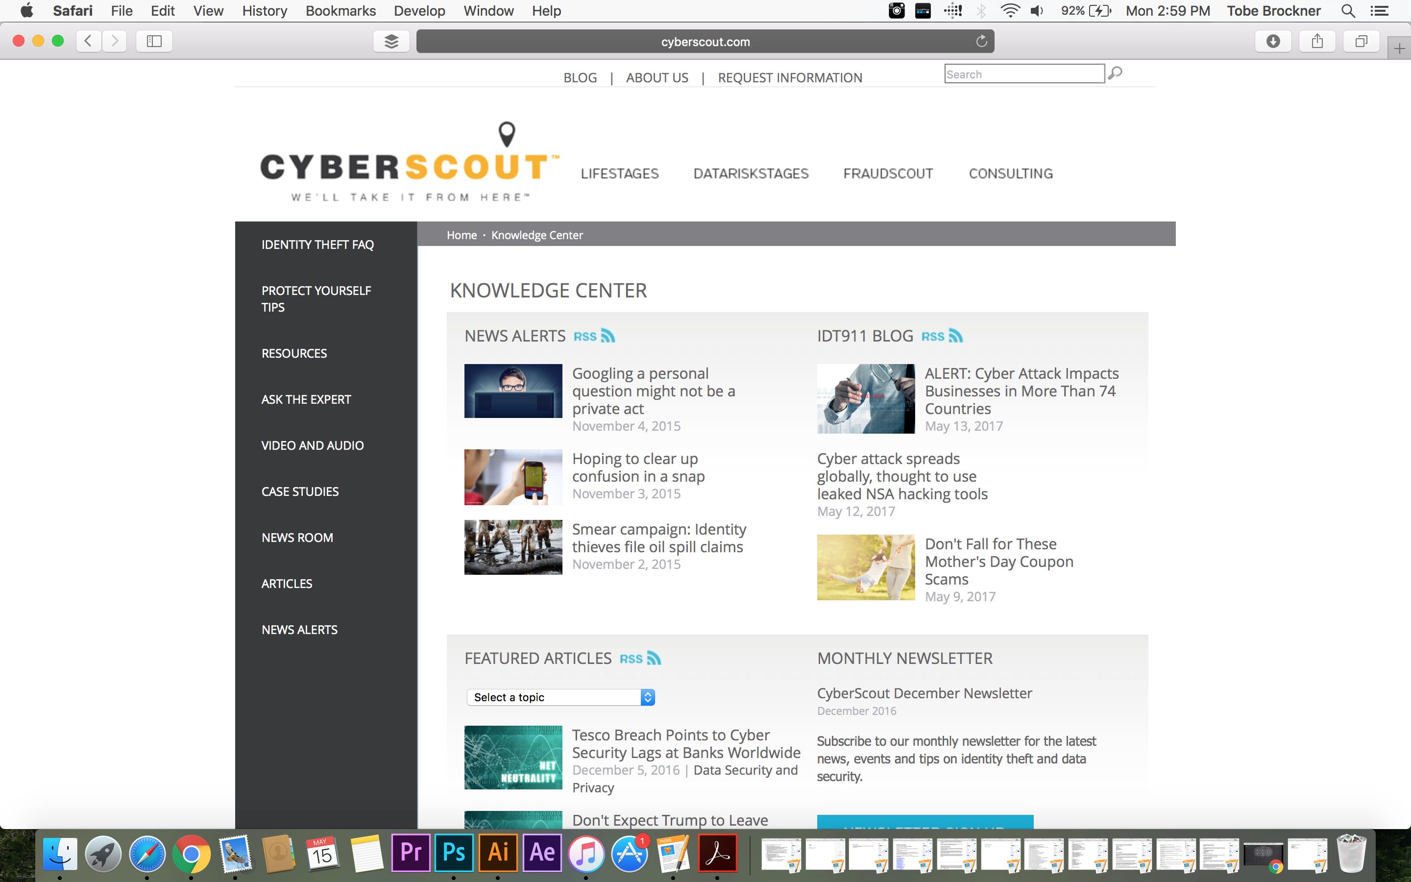Open Notification Center in the menu bar
This screenshot has width=1411, height=882.
pyautogui.click(x=1380, y=10)
